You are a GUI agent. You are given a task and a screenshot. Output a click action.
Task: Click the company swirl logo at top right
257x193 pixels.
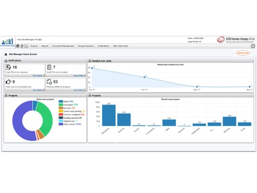click(221, 39)
